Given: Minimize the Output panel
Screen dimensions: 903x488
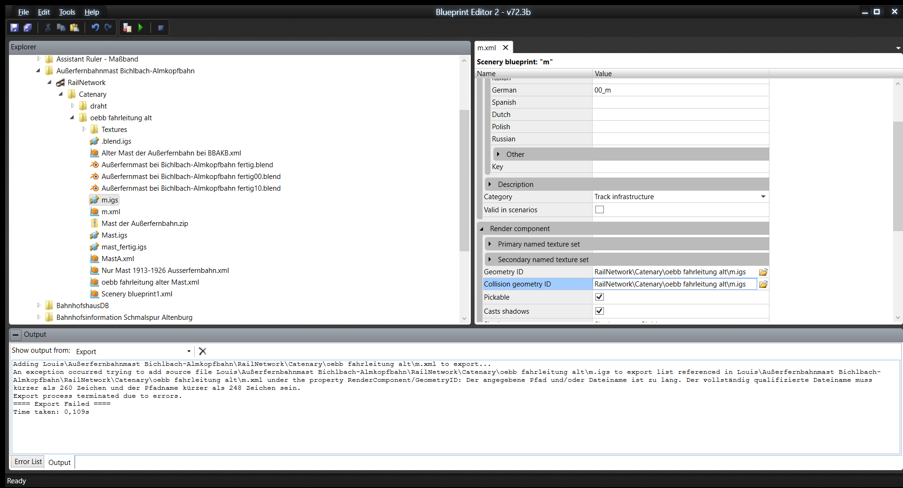Looking at the screenshot, I should point(16,334).
